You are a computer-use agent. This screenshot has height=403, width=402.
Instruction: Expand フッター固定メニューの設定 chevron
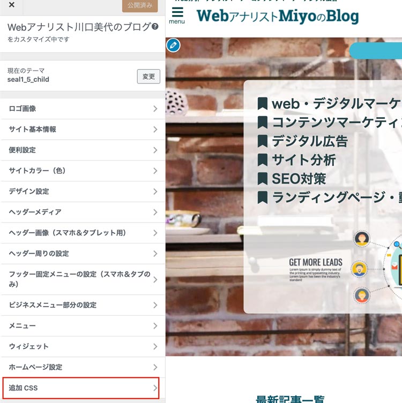point(155,279)
